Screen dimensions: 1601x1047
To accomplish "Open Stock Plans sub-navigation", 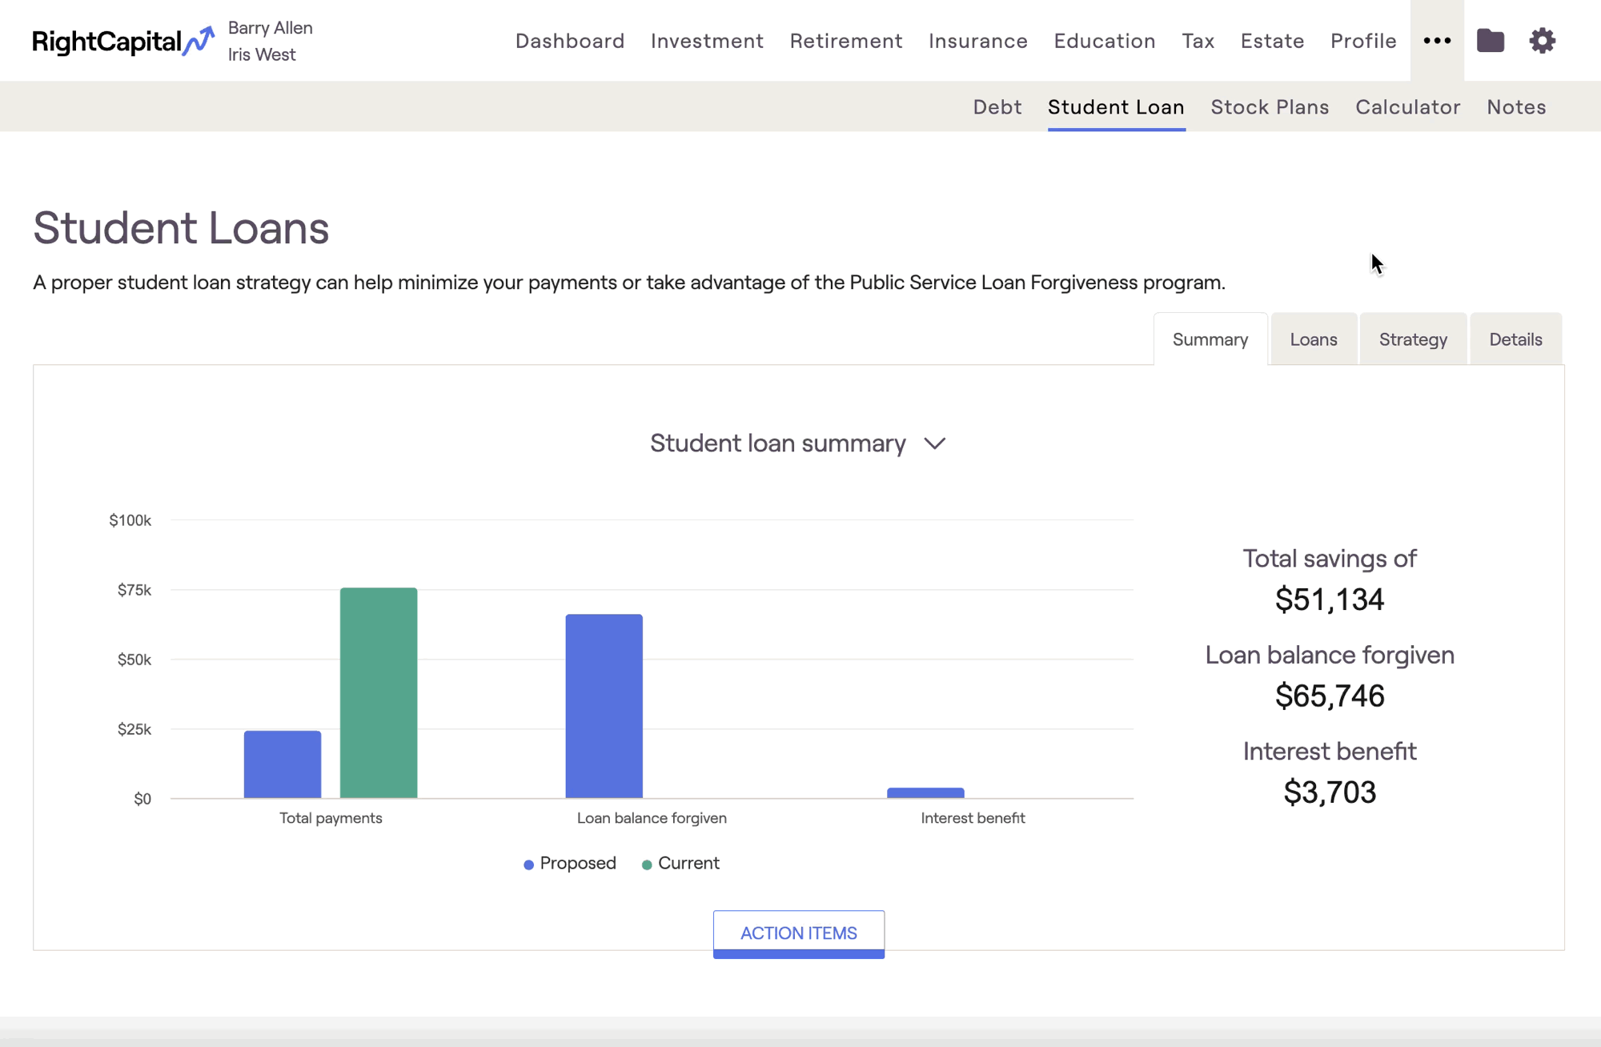I will point(1270,107).
